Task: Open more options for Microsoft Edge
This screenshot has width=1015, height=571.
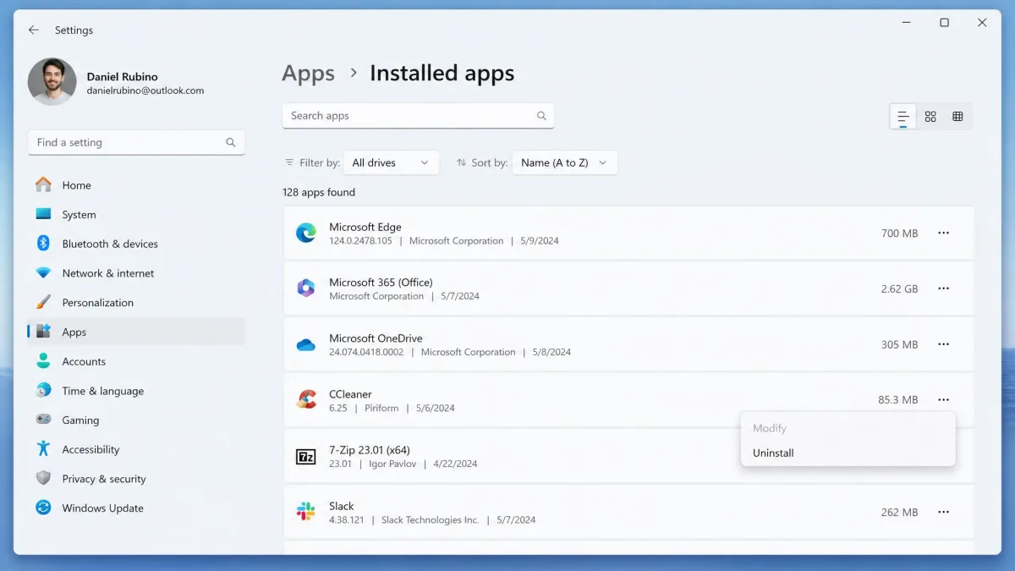Action: pyautogui.click(x=943, y=233)
